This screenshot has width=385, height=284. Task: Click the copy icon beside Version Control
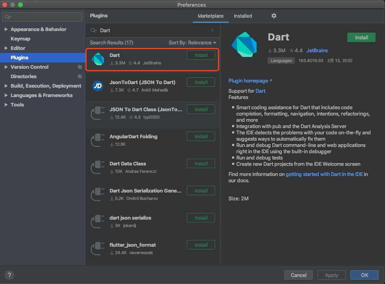[80, 67]
